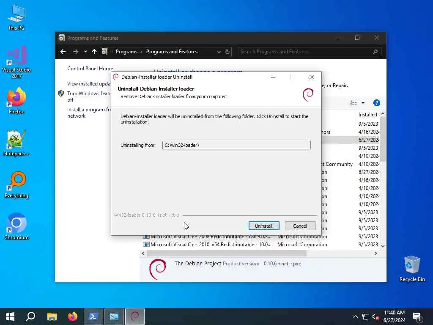The height and width of the screenshot is (325, 433).
Task: Change list view with the view icon
Action: [353, 103]
